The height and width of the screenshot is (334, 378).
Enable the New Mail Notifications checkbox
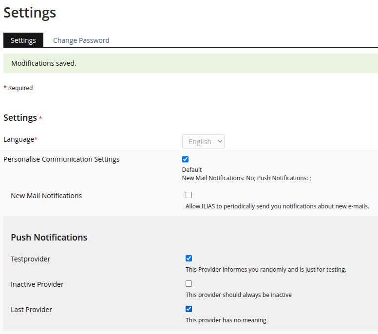[x=189, y=195]
